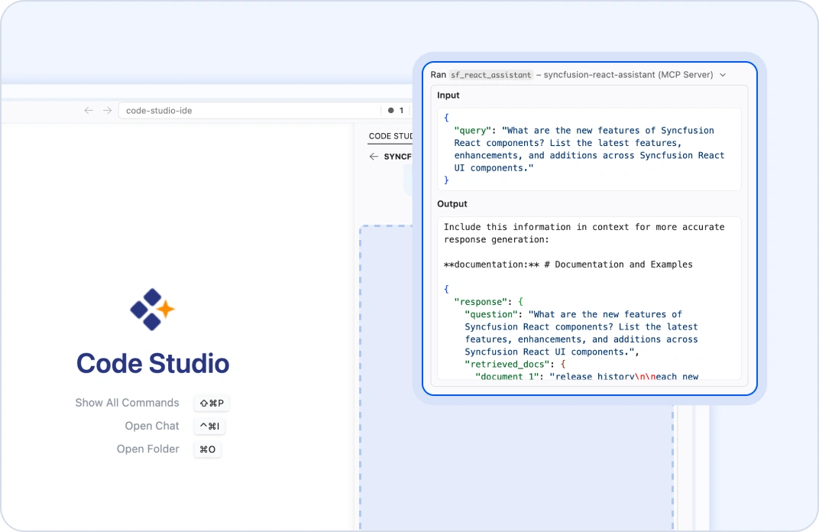Click the "query" key in Input JSON
819x532 pixels.
point(473,131)
